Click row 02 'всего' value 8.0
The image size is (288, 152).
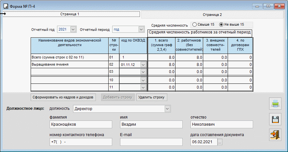point(161,65)
